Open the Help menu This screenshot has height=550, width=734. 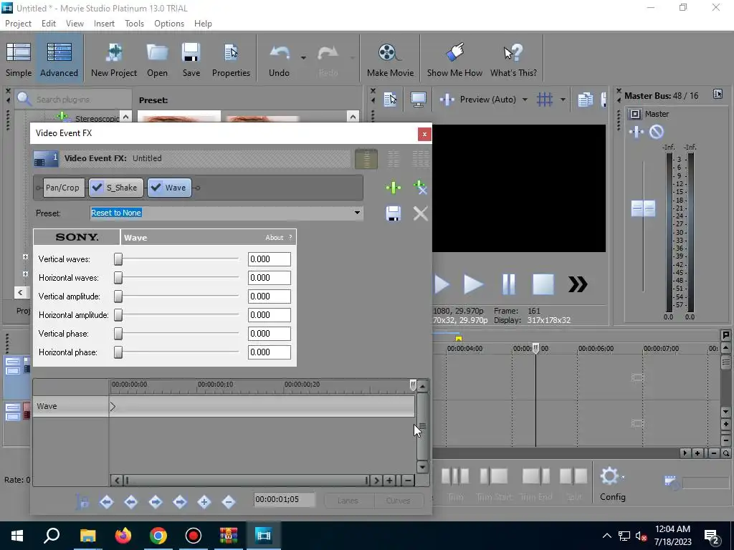[x=203, y=24]
